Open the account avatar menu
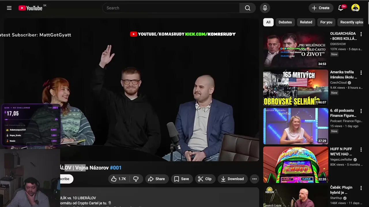 click(355, 8)
